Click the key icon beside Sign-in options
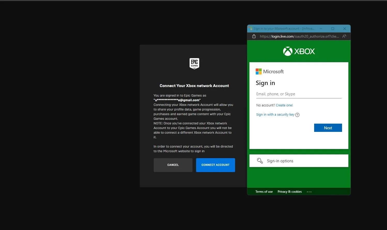 [x=260, y=161]
